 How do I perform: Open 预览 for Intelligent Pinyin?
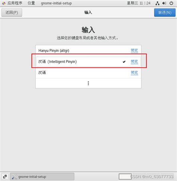pos(134,62)
